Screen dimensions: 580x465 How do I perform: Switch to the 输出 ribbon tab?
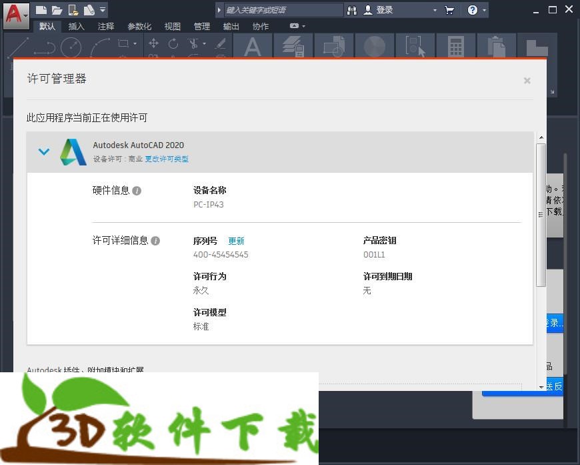click(x=231, y=26)
